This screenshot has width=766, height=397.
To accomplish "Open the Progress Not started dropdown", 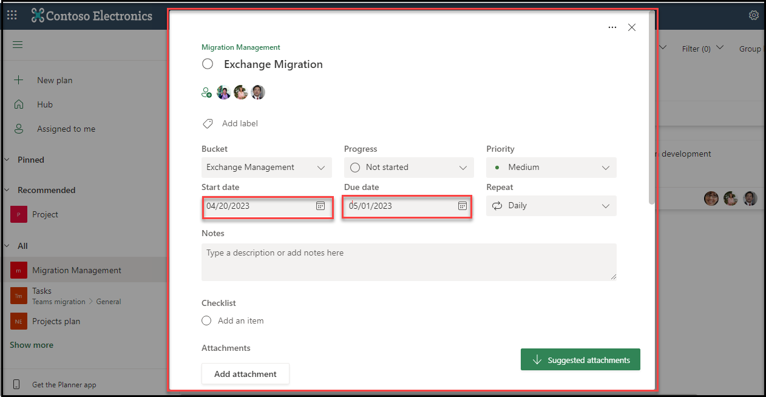I will [408, 168].
